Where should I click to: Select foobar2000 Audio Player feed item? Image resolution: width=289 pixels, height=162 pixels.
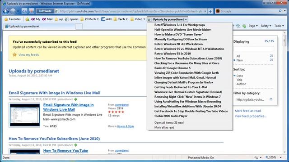click(x=190, y=116)
